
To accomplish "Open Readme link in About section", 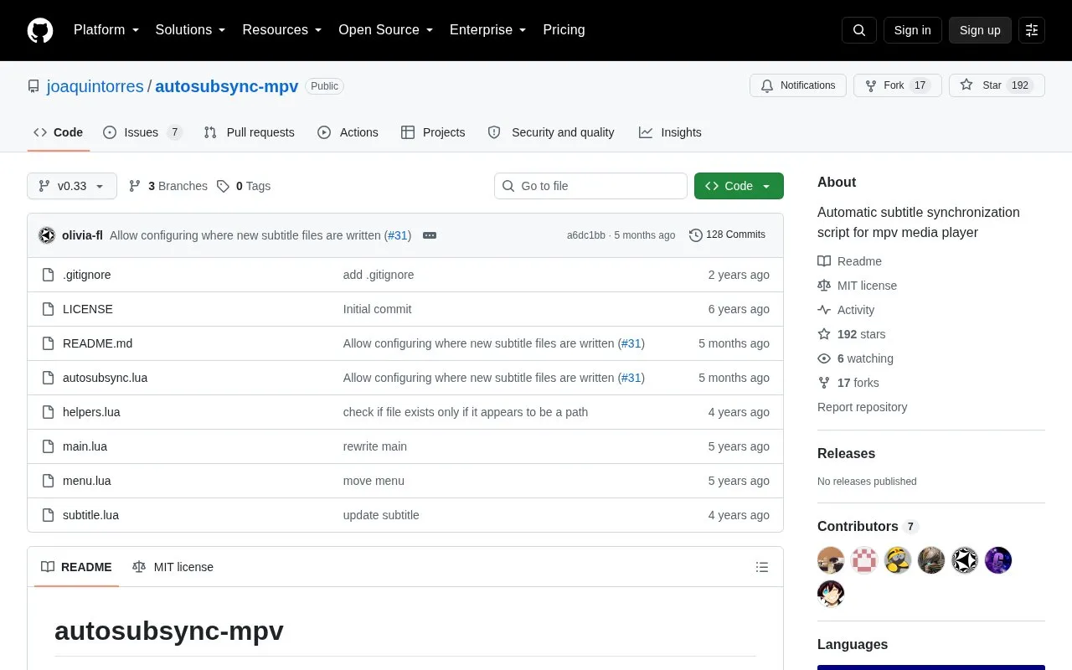I will click(849, 261).
